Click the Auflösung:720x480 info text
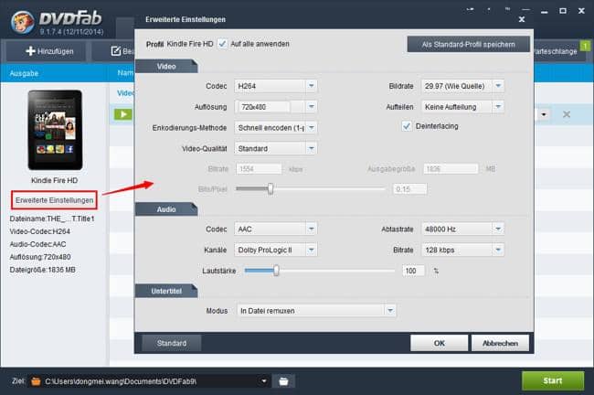594x395 pixels. [x=40, y=257]
